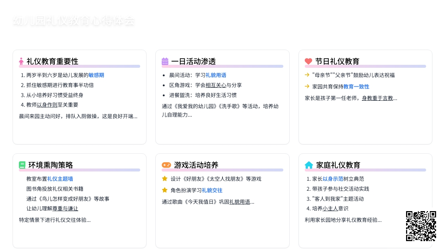Click the star beside 角色扮演学习礼貌交往
This screenshot has height=250, width=445.
165,190
